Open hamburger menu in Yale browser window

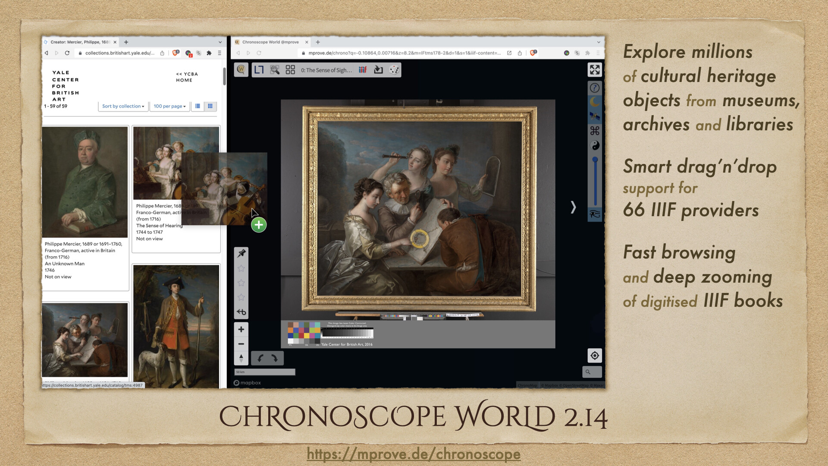point(220,53)
